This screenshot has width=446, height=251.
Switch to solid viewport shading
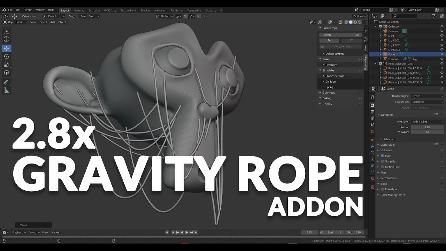click(351, 22)
